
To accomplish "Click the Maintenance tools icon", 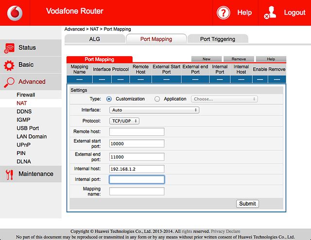I will coord(9,175).
